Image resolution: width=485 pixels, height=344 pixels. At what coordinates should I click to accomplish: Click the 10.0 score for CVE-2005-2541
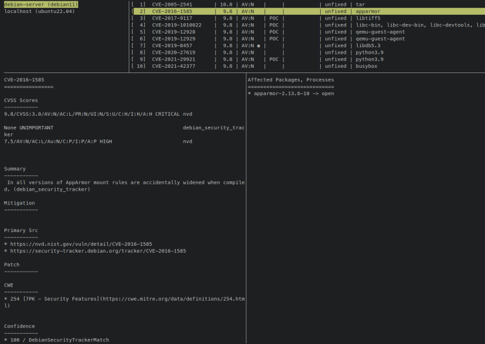pos(226,5)
